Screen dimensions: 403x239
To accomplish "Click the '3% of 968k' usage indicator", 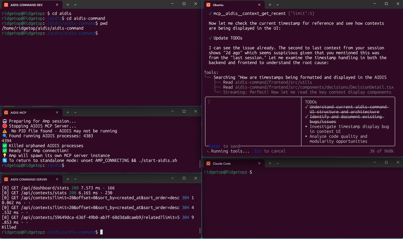I will (x=382, y=151).
